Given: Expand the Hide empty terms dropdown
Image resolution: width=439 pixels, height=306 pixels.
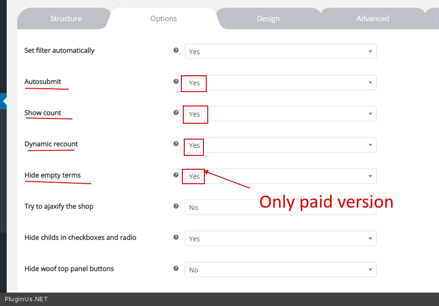Looking at the screenshot, I should (280, 176).
